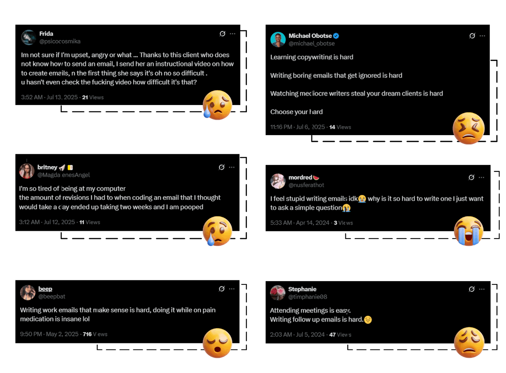Viewport: 506px width, 373px height.
Task: Click the Grok icon on beep's tweet
Action: coord(222,289)
